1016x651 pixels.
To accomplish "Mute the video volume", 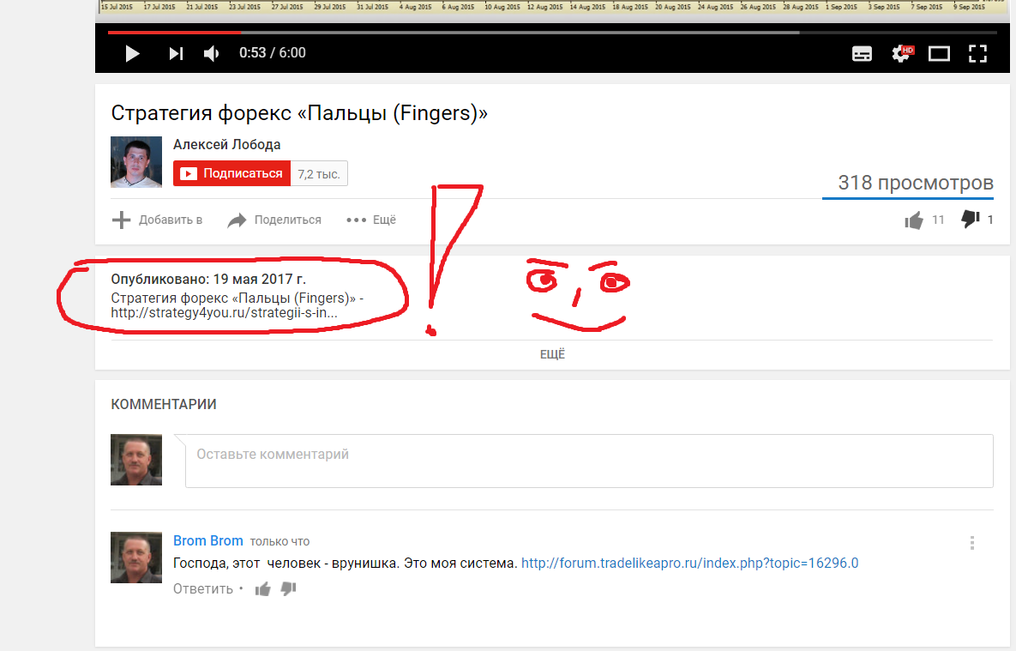I will coord(211,53).
